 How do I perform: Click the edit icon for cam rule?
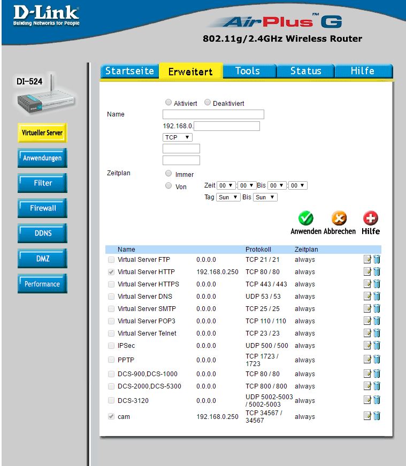(x=367, y=416)
